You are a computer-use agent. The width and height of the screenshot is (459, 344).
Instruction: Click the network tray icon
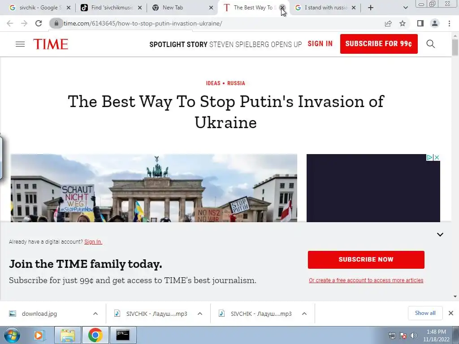point(392,335)
